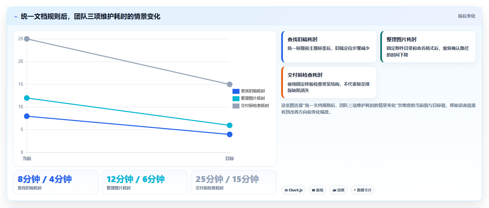Click the 25分钟 / 15分钟 stat card
The image size is (489, 208).
click(233, 182)
